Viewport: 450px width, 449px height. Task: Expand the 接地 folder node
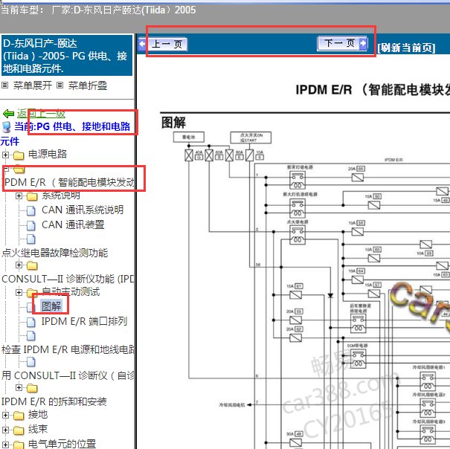pyautogui.click(x=5, y=415)
